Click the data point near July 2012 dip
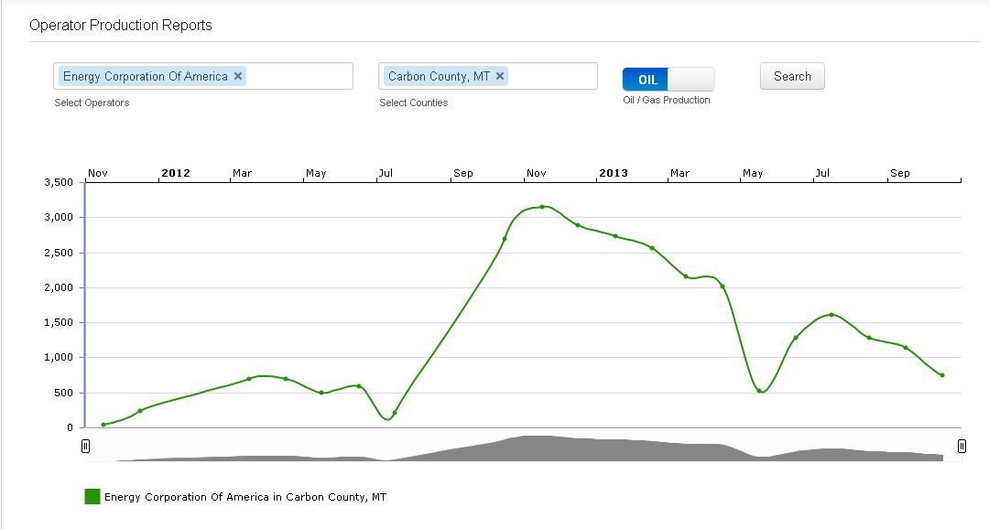989x529 pixels. pos(395,413)
